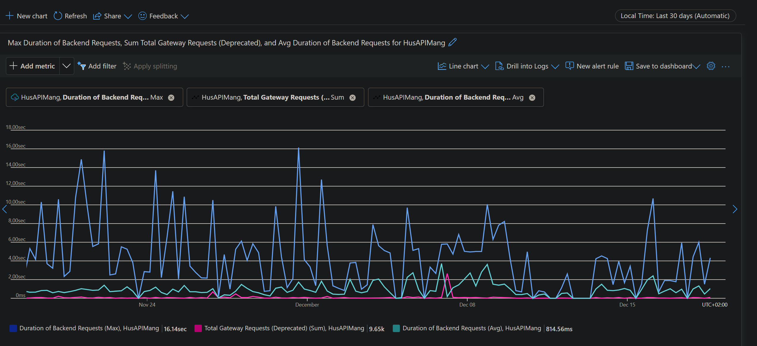The image size is (757, 346).
Task: Click the New alert rule label
Action: pos(598,66)
